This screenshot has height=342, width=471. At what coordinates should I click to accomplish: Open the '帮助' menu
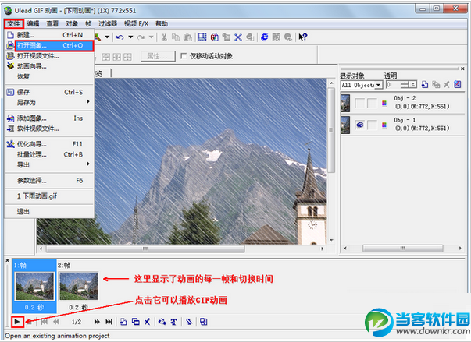point(162,23)
